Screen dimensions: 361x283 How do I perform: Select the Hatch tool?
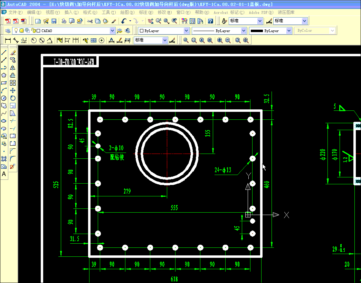tap(4, 159)
